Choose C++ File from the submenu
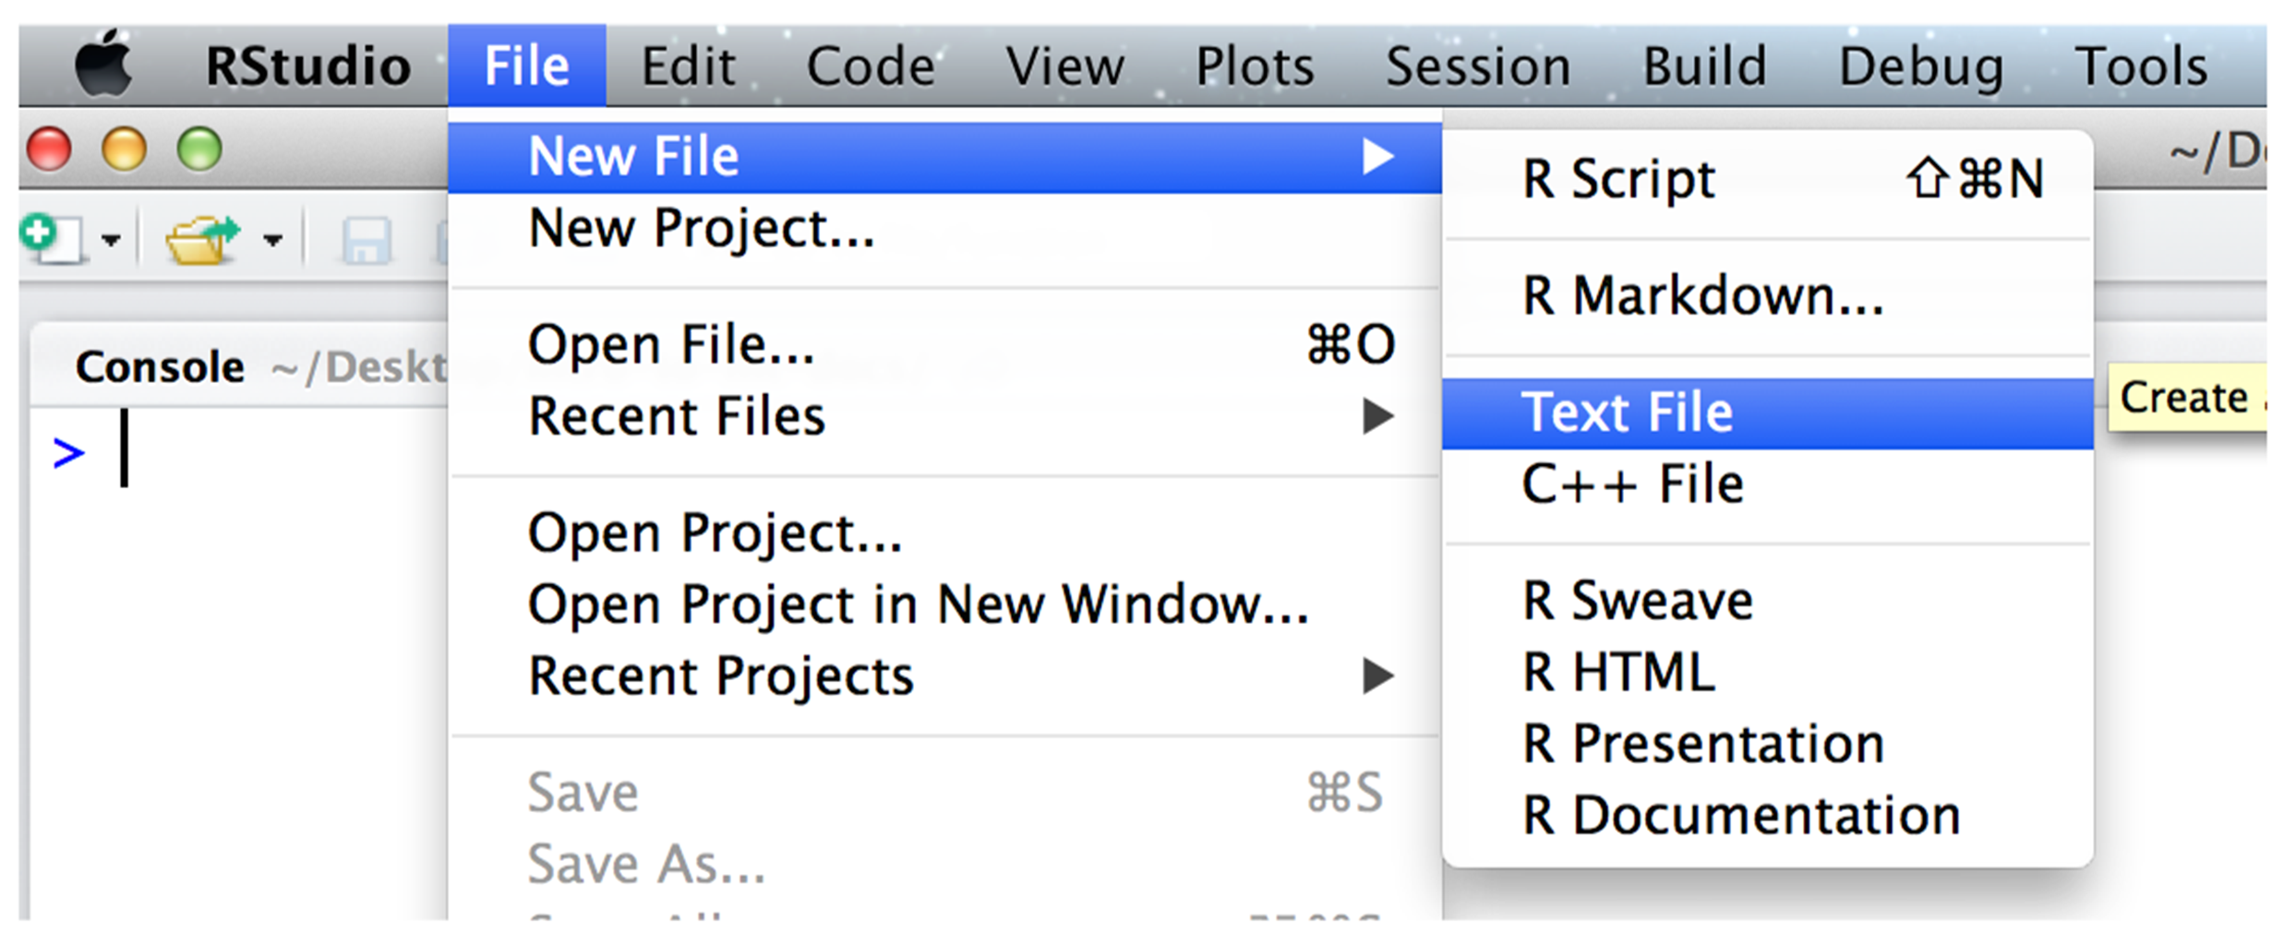 tap(1632, 482)
